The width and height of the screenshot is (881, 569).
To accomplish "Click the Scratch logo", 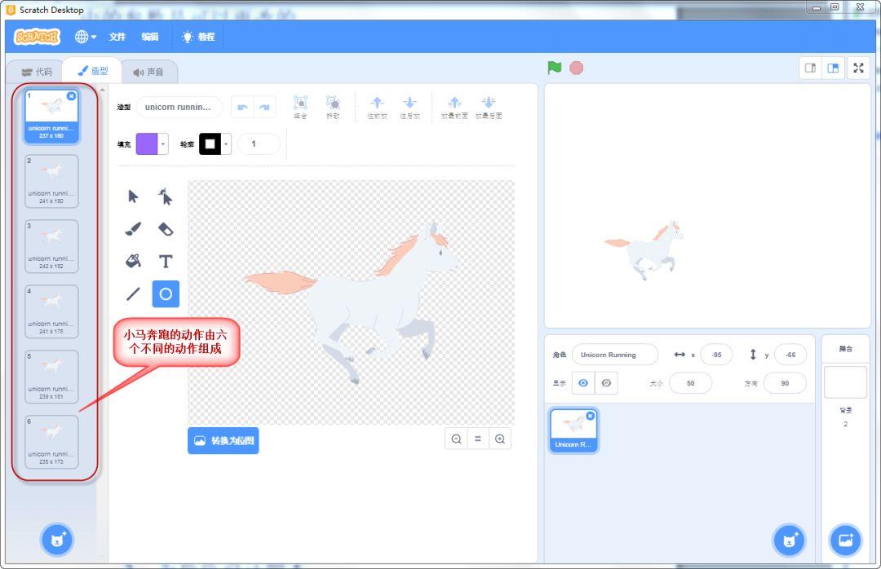I will coord(37,37).
